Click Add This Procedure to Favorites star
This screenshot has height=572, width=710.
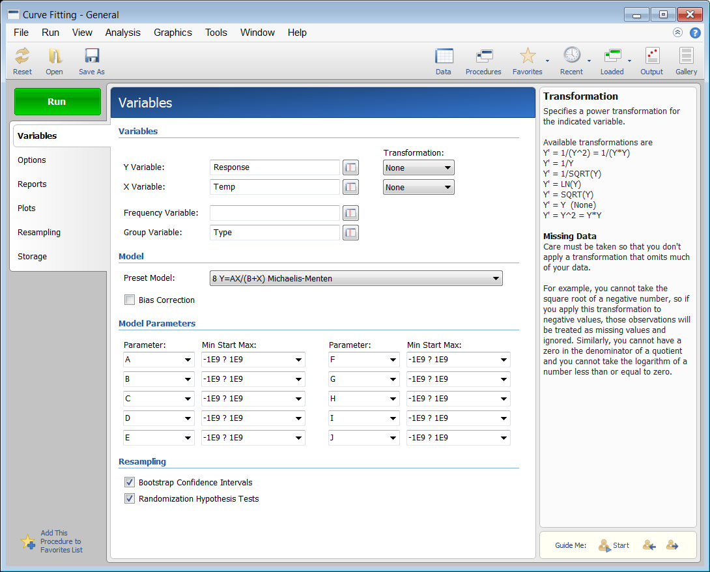[27, 541]
